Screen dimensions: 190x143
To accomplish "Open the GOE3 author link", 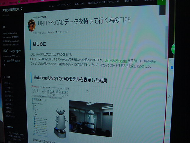I will click(51, 32).
